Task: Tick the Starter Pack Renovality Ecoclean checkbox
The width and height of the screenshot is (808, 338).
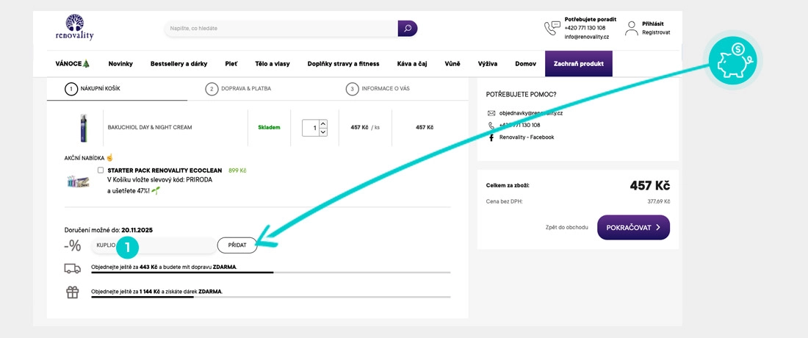Action: [x=101, y=170]
